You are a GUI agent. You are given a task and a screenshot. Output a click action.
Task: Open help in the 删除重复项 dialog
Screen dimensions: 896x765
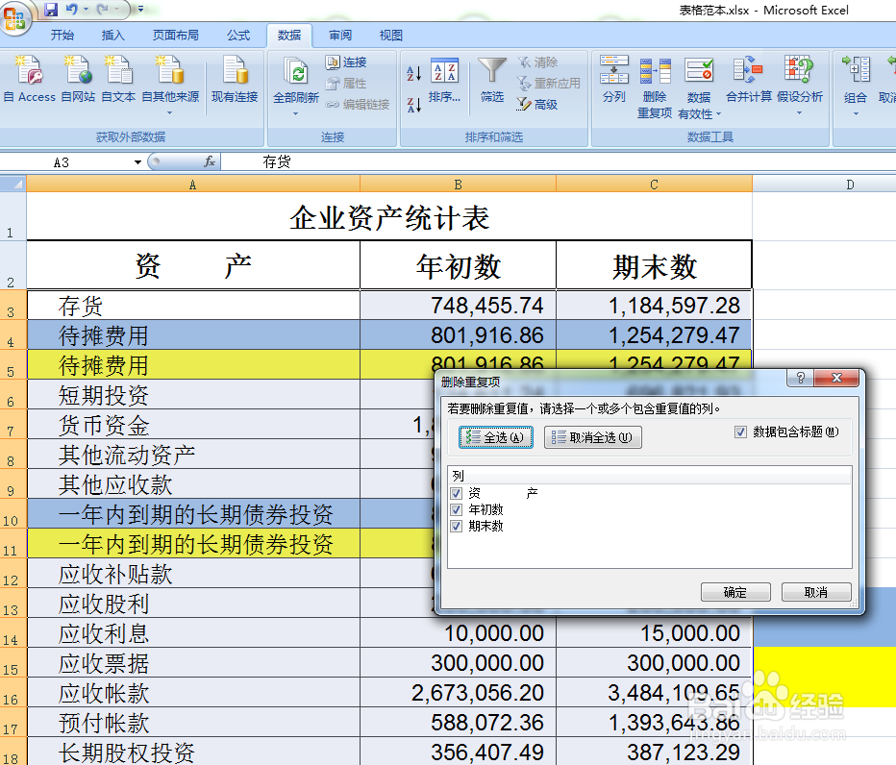(801, 378)
